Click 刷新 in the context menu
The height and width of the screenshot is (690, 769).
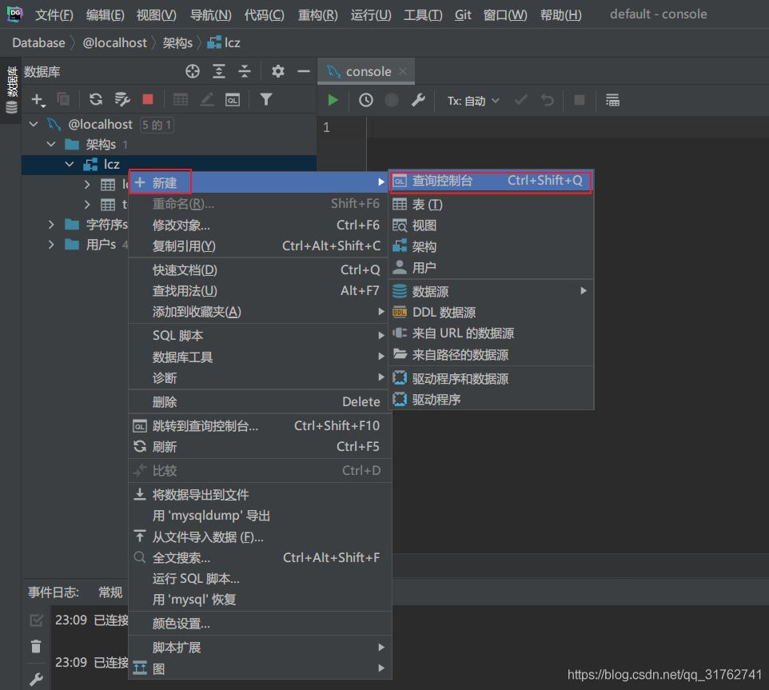(x=165, y=447)
